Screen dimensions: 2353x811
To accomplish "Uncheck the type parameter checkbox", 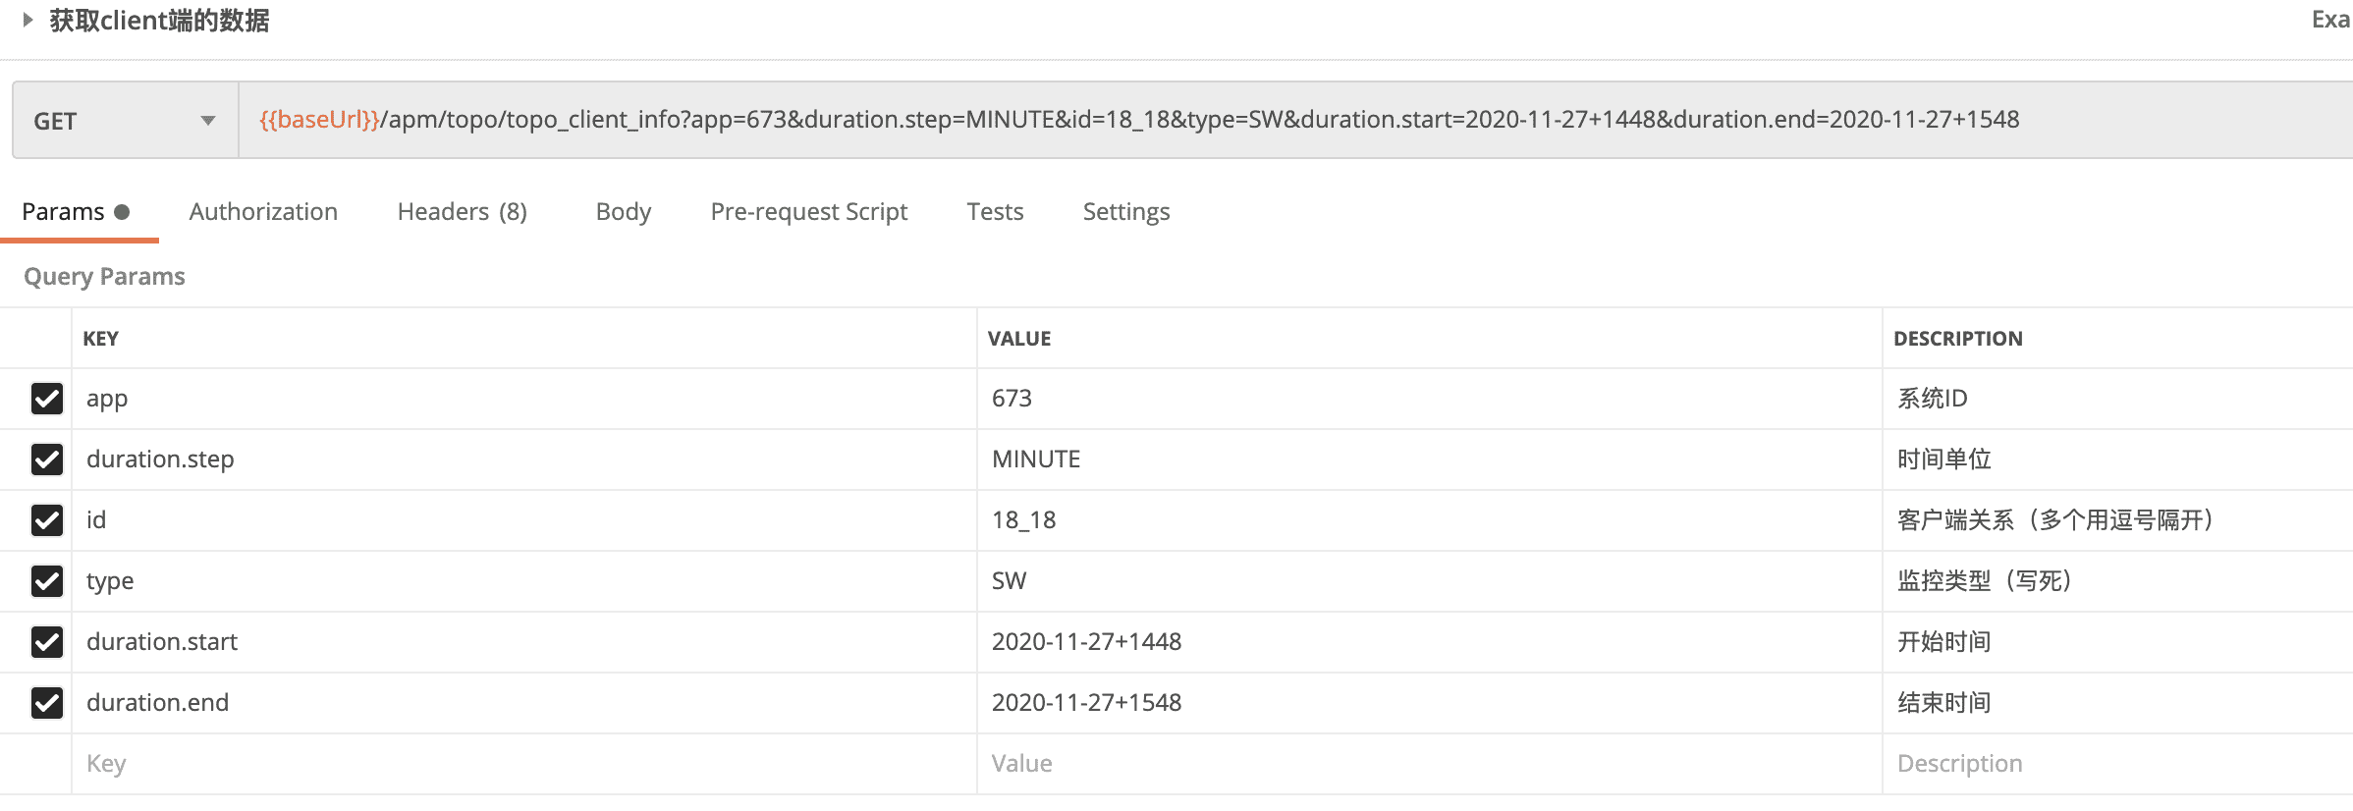I will (x=47, y=581).
